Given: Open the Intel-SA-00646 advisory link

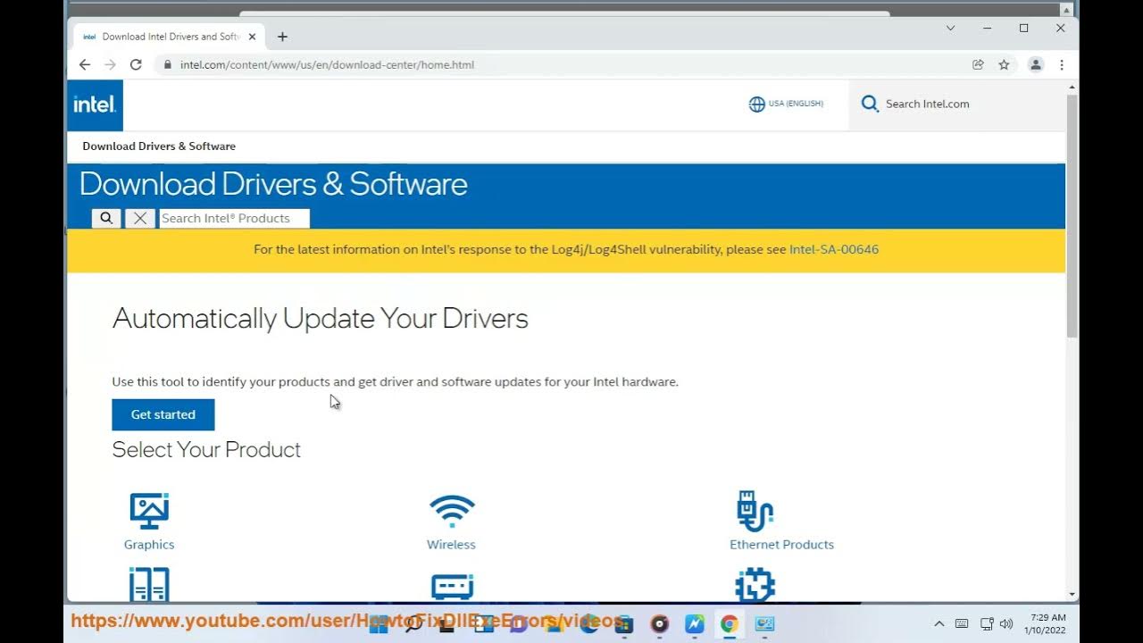Looking at the screenshot, I should coord(834,249).
